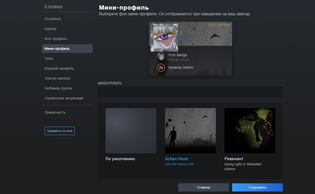Click the 'НЕ В ДРУЗЬЯХ' status text
The height and width of the screenshot is (194, 315).
pyautogui.click(x=220, y=25)
